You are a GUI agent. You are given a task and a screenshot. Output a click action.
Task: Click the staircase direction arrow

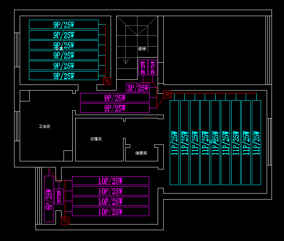[x=126, y=61]
